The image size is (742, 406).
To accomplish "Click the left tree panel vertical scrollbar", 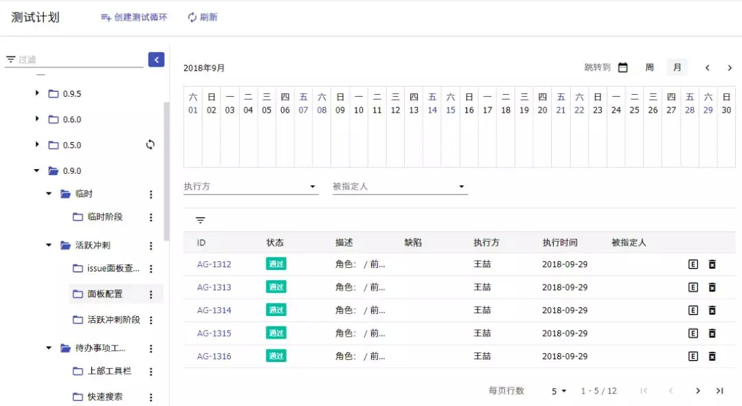I will 166,170.
